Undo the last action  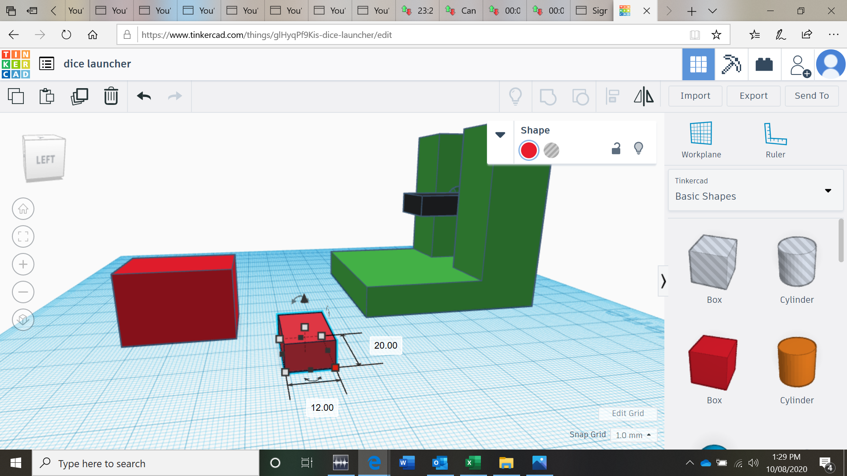pyautogui.click(x=144, y=96)
